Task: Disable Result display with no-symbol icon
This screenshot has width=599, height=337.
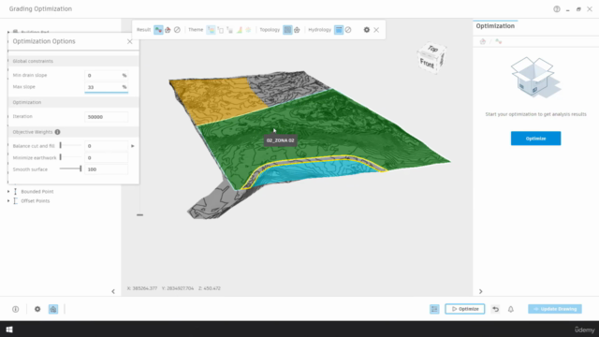Action: (x=177, y=30)
